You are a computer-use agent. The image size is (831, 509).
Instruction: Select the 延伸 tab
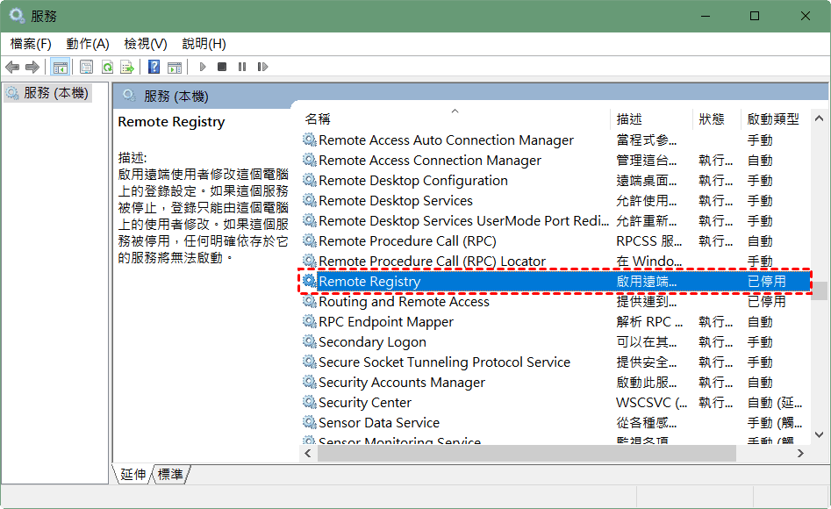tap(133, 474)
